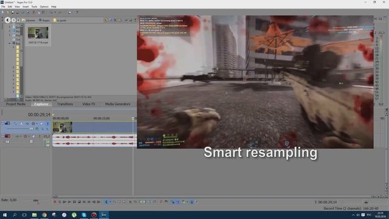Click the Undo toolbar icon
This screenshot has width=389, height=219.
[x=52, y=12]
